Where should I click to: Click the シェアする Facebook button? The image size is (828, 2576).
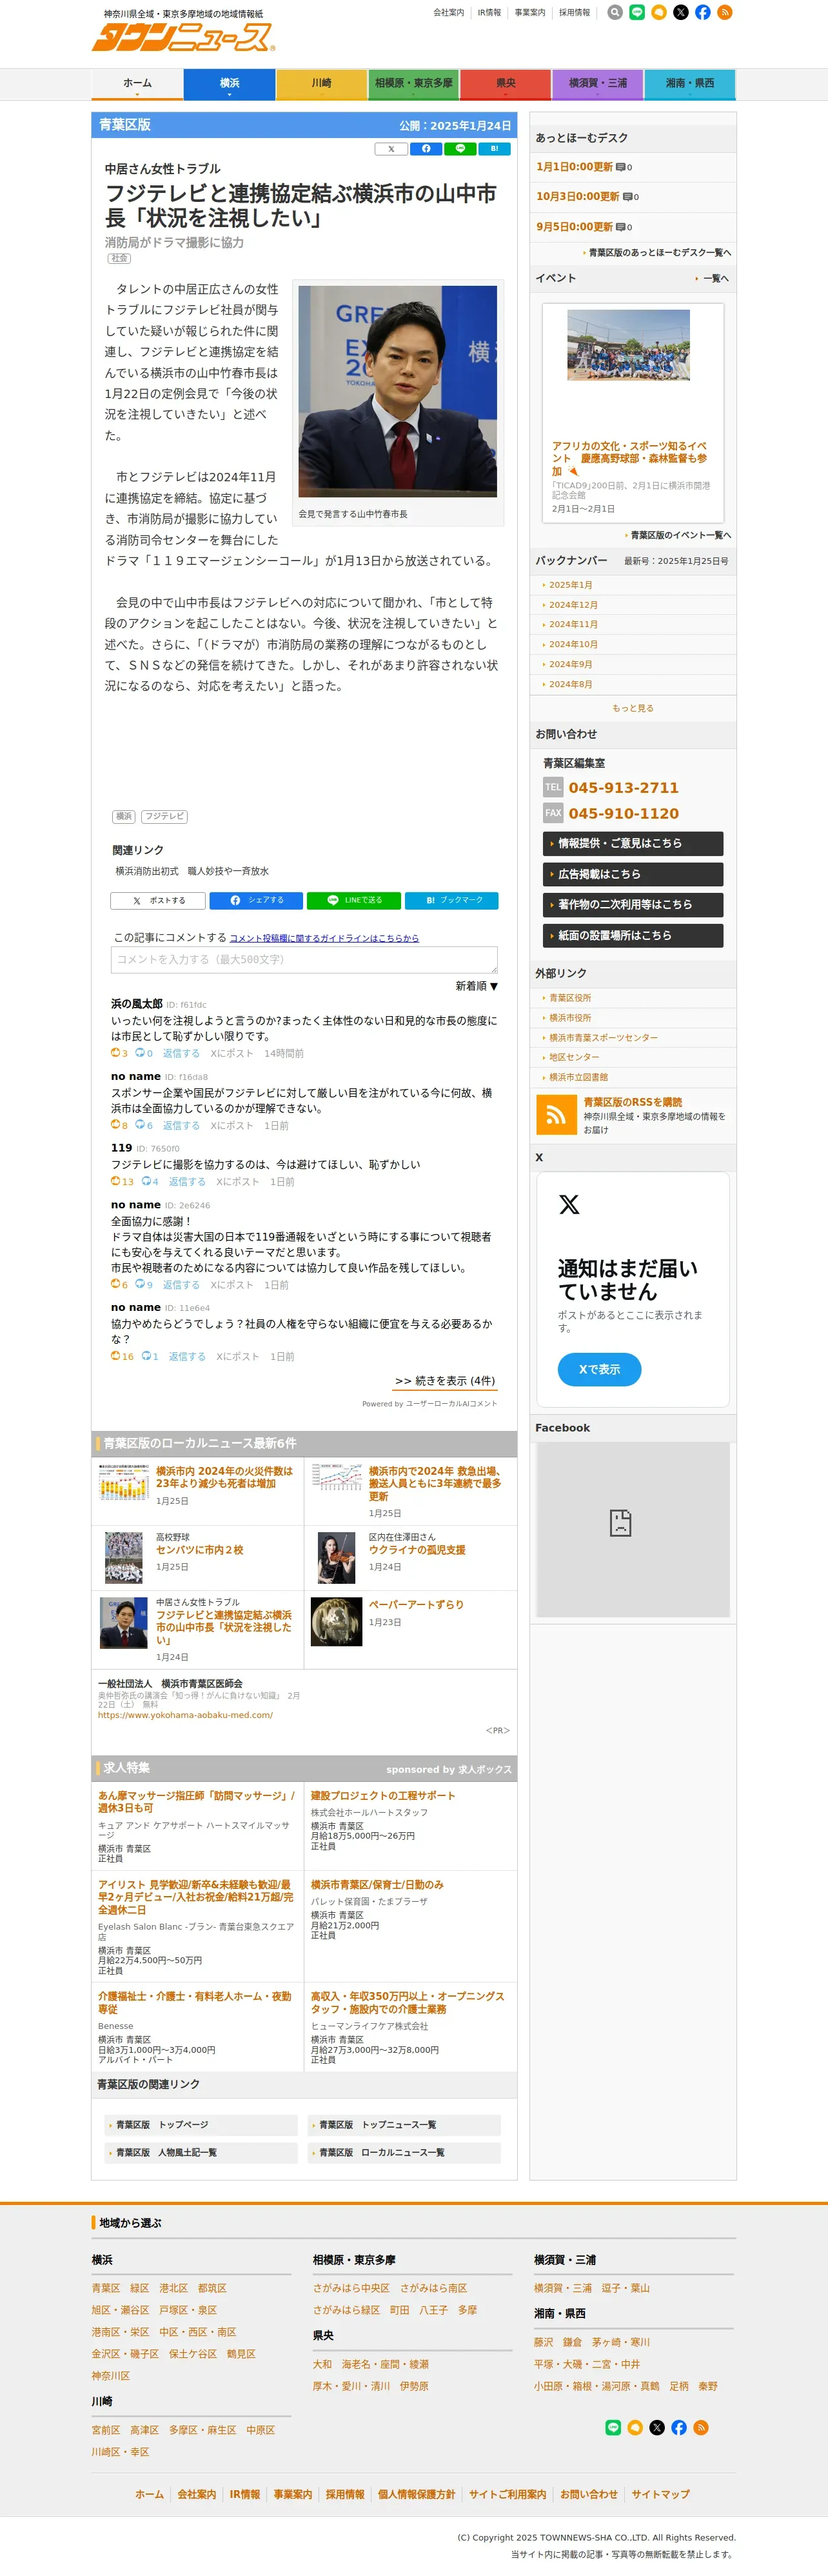pos(256,901)
